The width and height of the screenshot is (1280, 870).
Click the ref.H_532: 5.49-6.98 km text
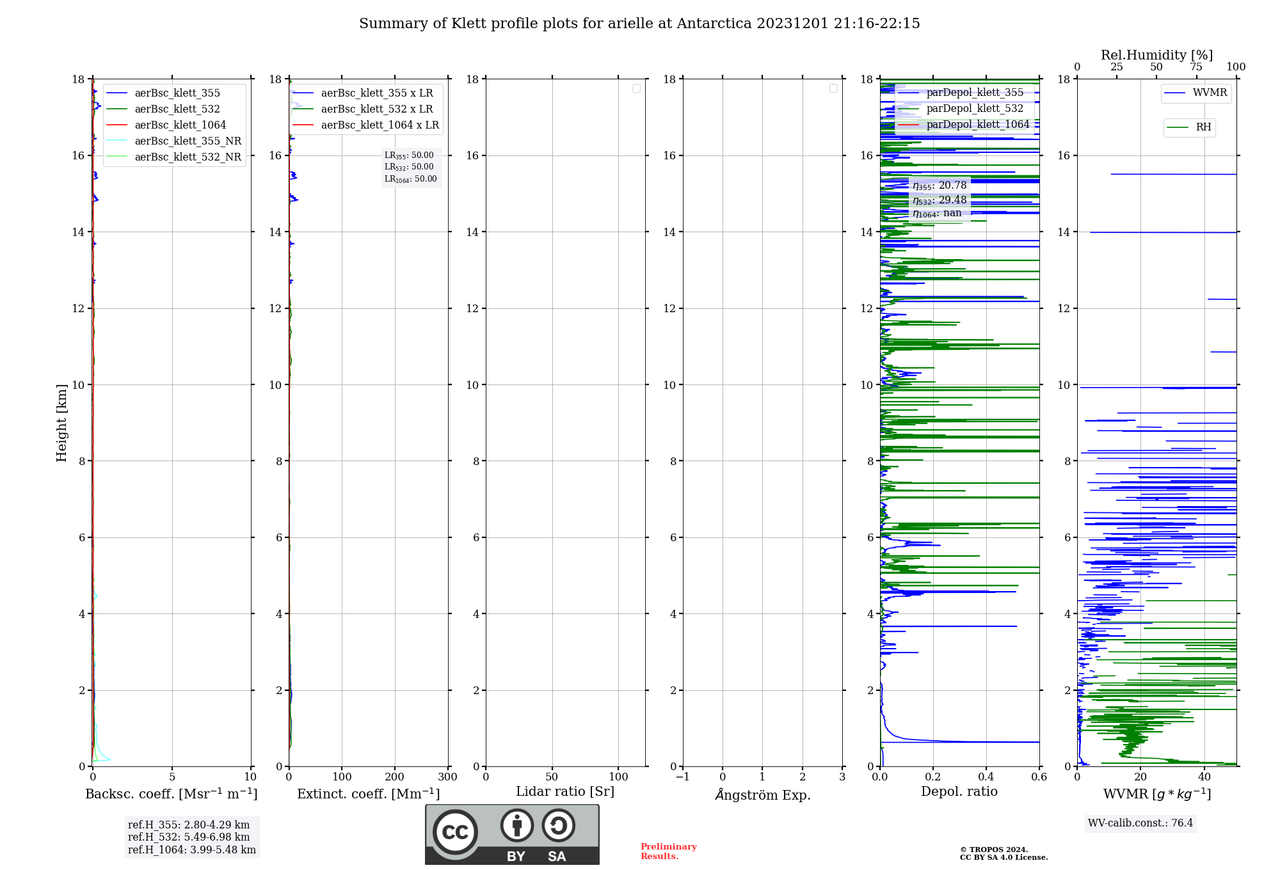tap(189, 837)
